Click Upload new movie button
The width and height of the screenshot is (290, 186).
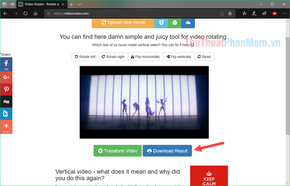coord(123,23)
